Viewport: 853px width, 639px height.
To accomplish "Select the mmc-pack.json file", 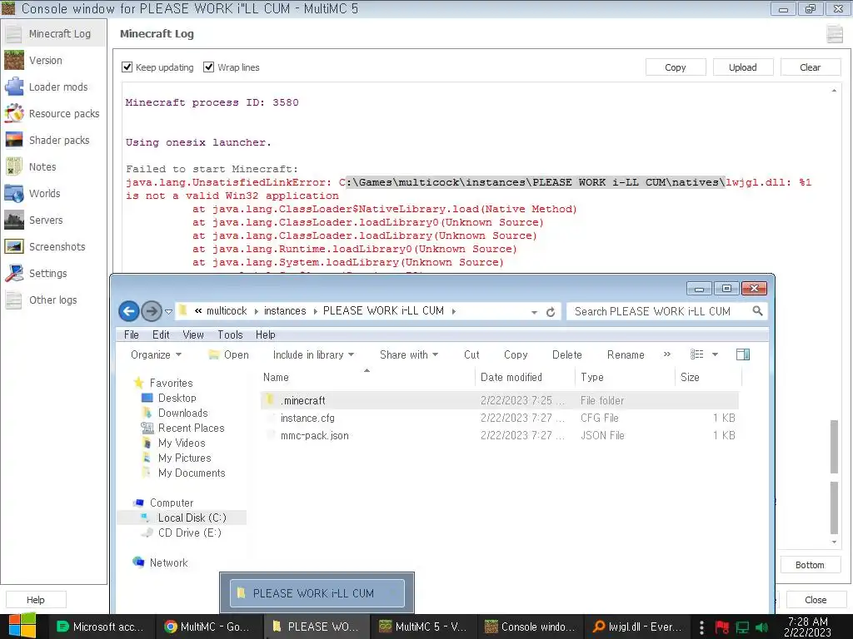I will tap(500, 435).
